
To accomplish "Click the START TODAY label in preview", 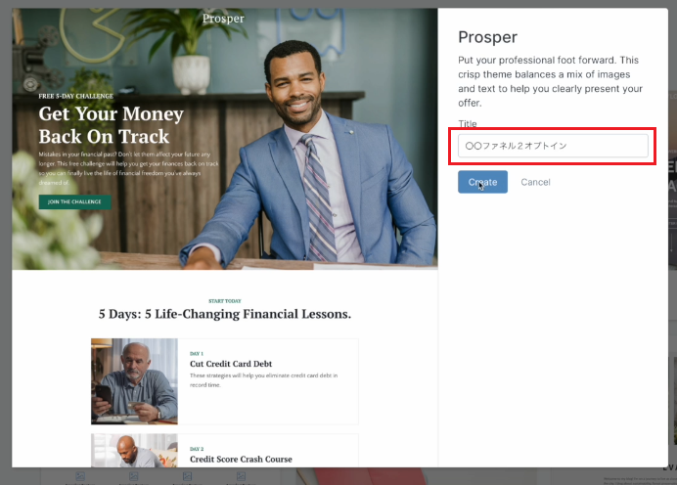I will 224,301.
